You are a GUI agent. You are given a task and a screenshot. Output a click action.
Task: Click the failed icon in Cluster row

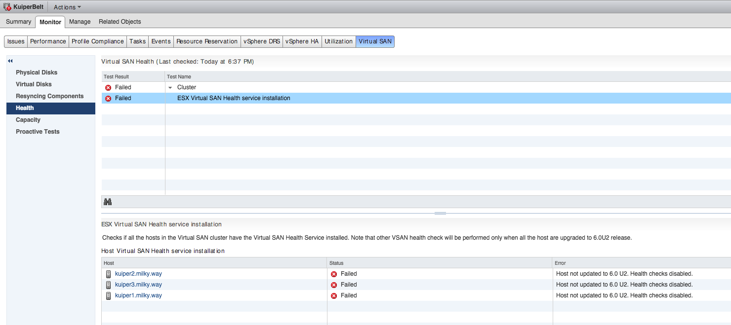click(x=108, y=88)
